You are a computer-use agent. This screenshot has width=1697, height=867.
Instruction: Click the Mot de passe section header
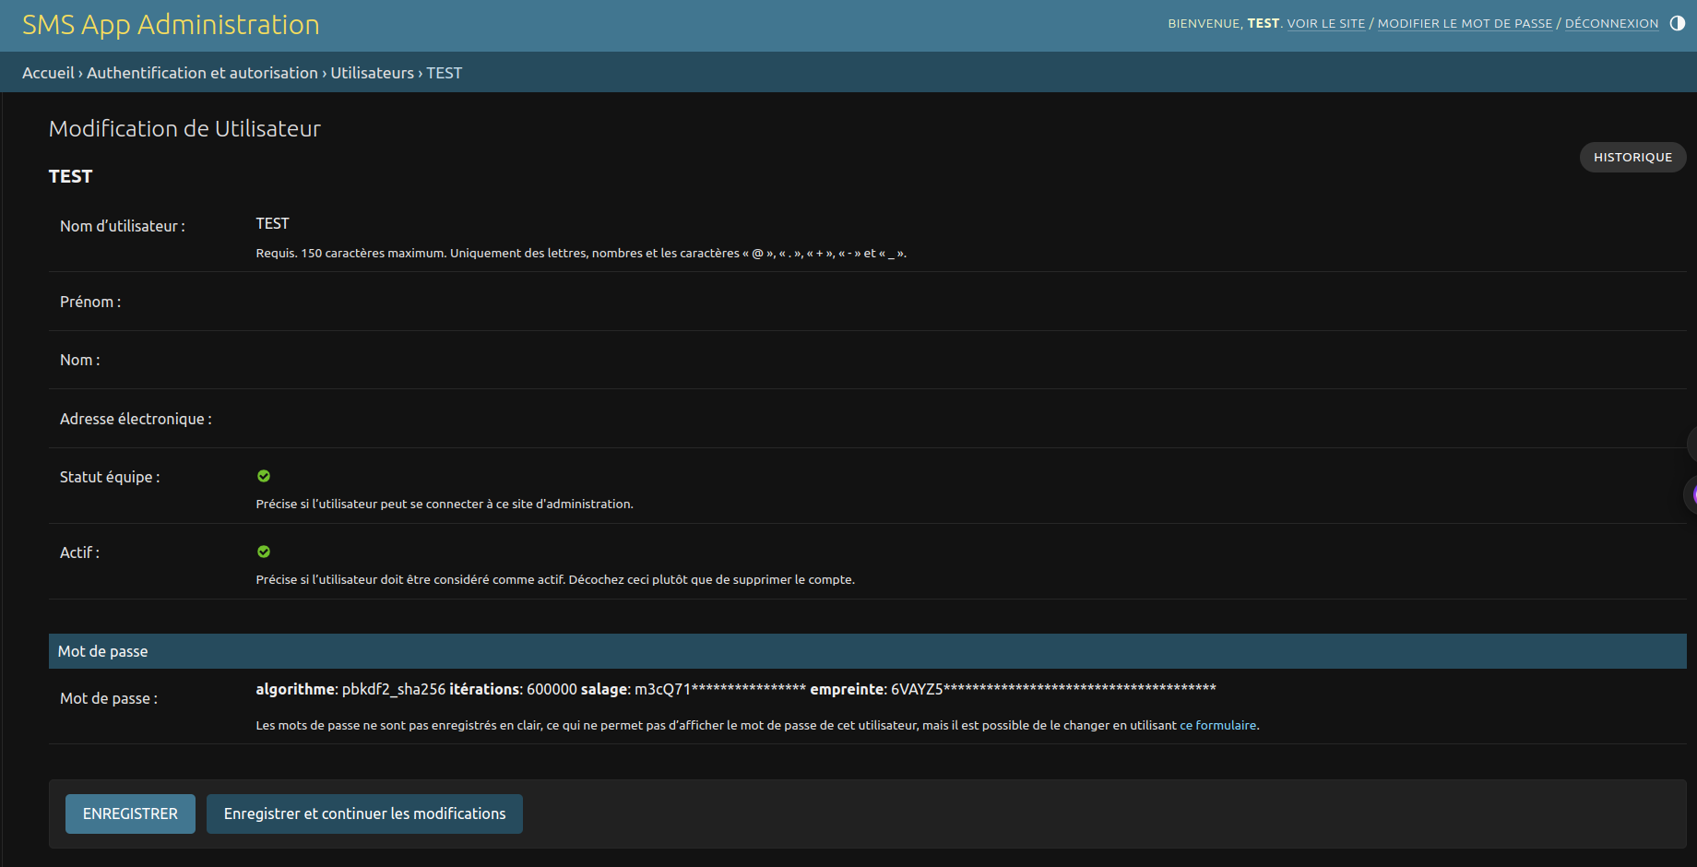tap(103, 651)
